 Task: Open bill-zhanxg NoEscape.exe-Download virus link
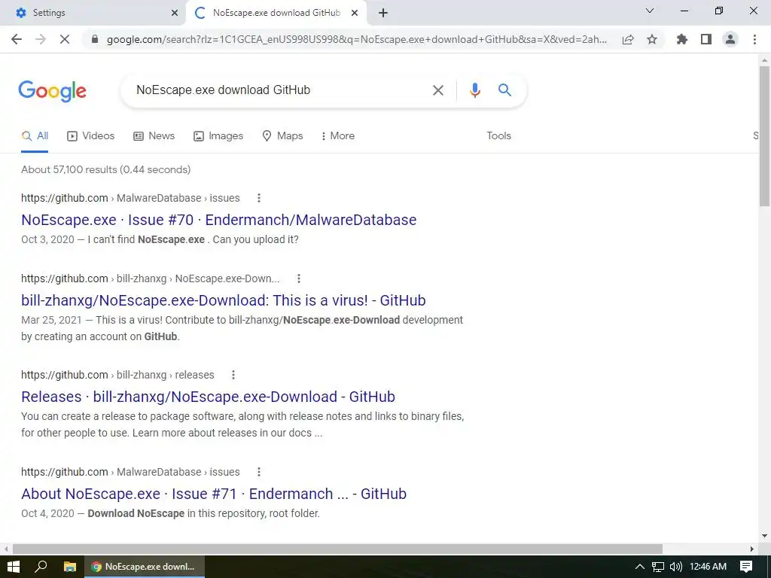(223, 300)
